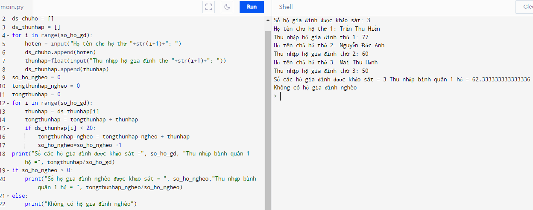Click the shell input prompt cursor

click(x=281, y=96)
